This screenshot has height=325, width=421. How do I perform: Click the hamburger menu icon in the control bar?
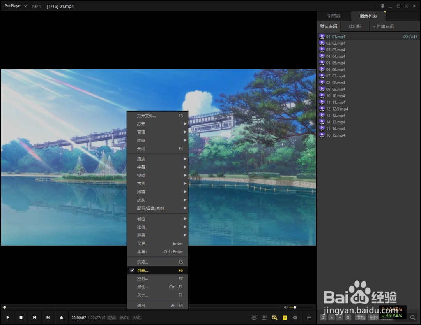[x=309, y=318]
